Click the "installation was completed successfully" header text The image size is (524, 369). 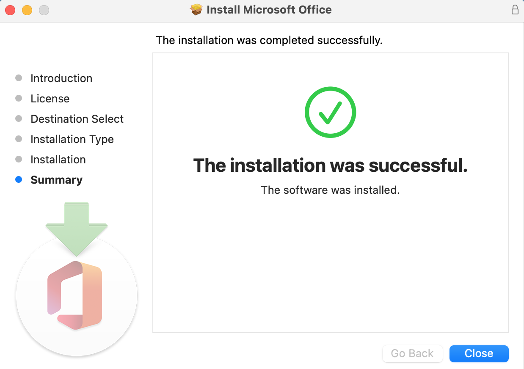tap(269, 40)
